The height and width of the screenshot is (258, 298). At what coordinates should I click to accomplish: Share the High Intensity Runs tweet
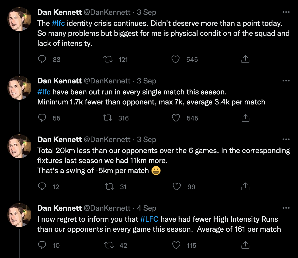245,245
